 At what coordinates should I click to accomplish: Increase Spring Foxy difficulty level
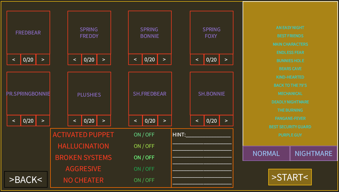226,59
